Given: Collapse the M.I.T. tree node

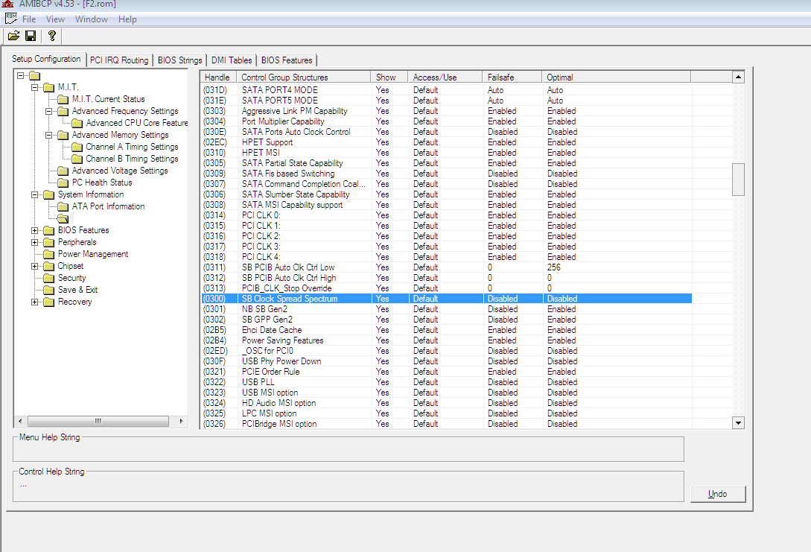Looking at the screenshot, I should [35, 87].
